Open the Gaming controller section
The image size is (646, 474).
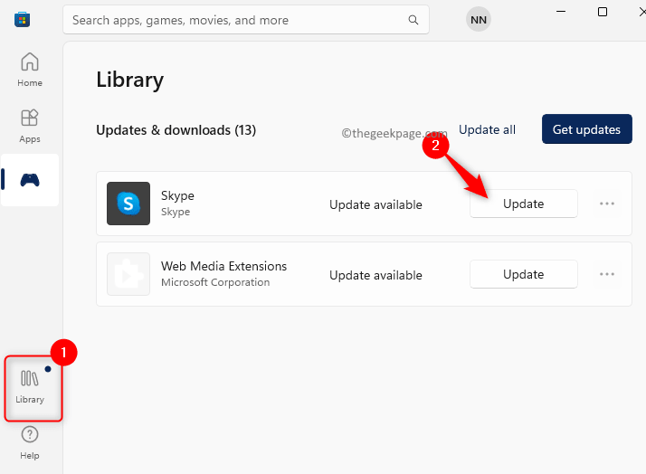(30, 180)
